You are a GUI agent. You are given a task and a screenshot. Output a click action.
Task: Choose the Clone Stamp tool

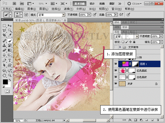tap(4, 45)
